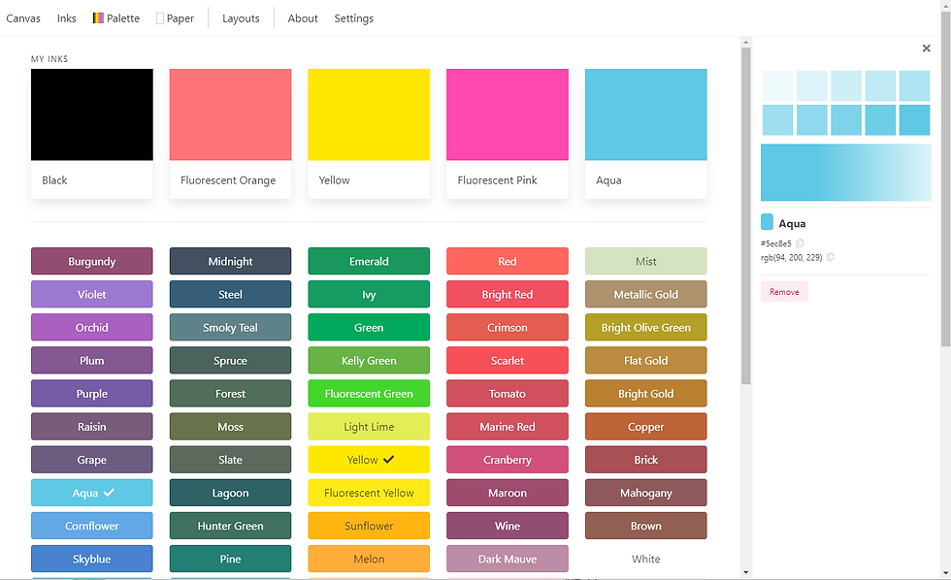The width and height of the screenshot is (951, 580).
Task: Close the Aqua details panel
Action: (926, 48)
